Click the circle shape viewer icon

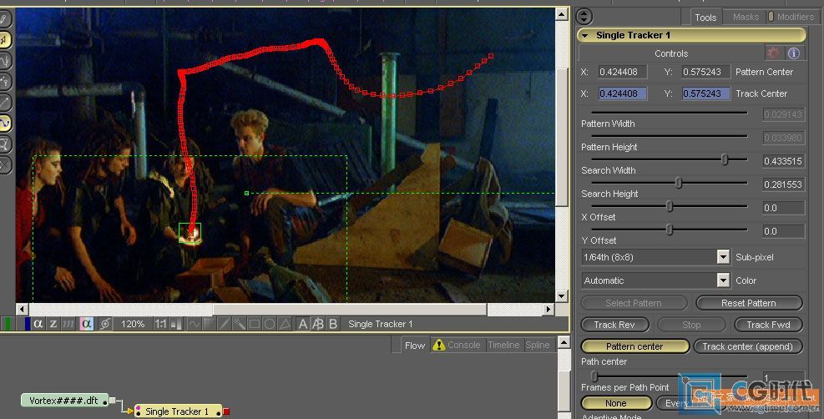[270, 324]
